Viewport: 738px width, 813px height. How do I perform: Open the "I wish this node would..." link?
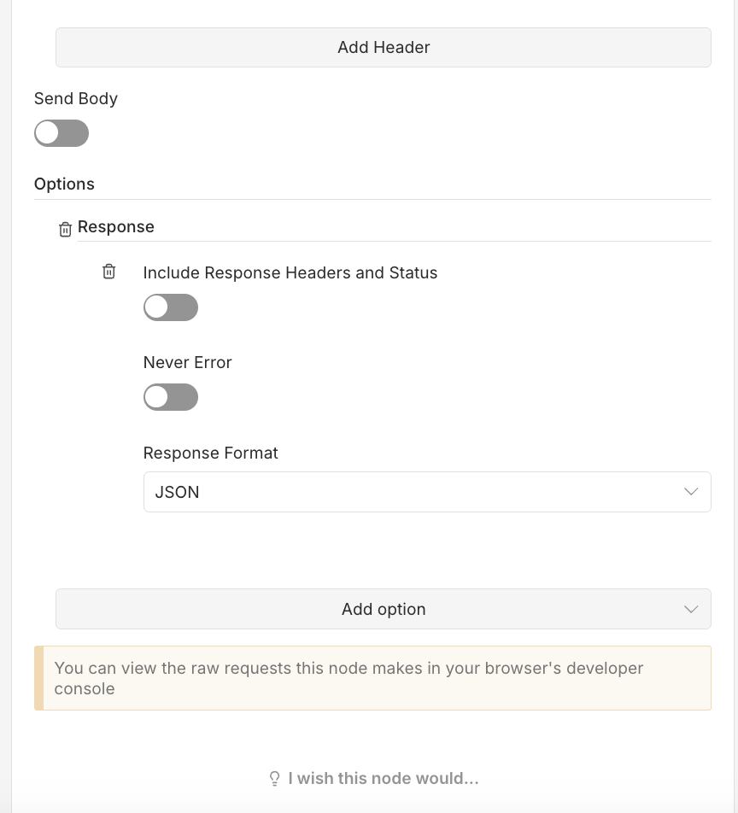point(384,779)
